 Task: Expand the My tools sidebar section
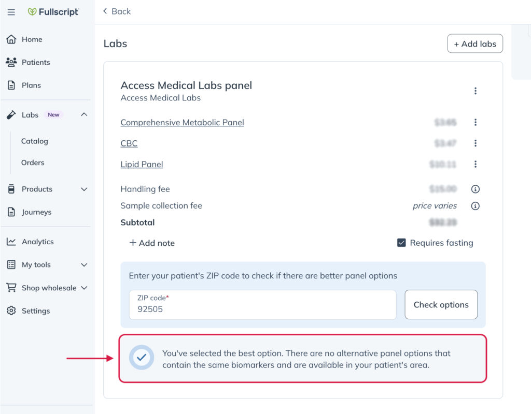[85, 265]
